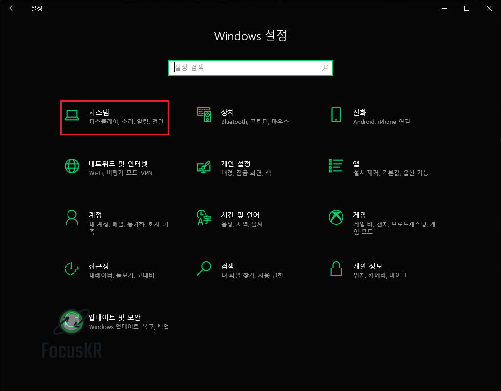Maximize the 설정 window

coord(467,8)
